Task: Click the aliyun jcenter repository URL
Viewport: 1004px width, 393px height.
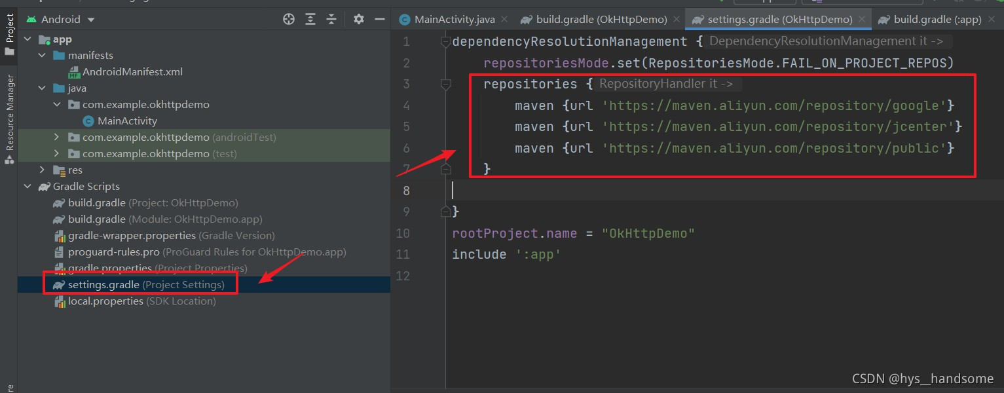Action: [x=778, y=126]
